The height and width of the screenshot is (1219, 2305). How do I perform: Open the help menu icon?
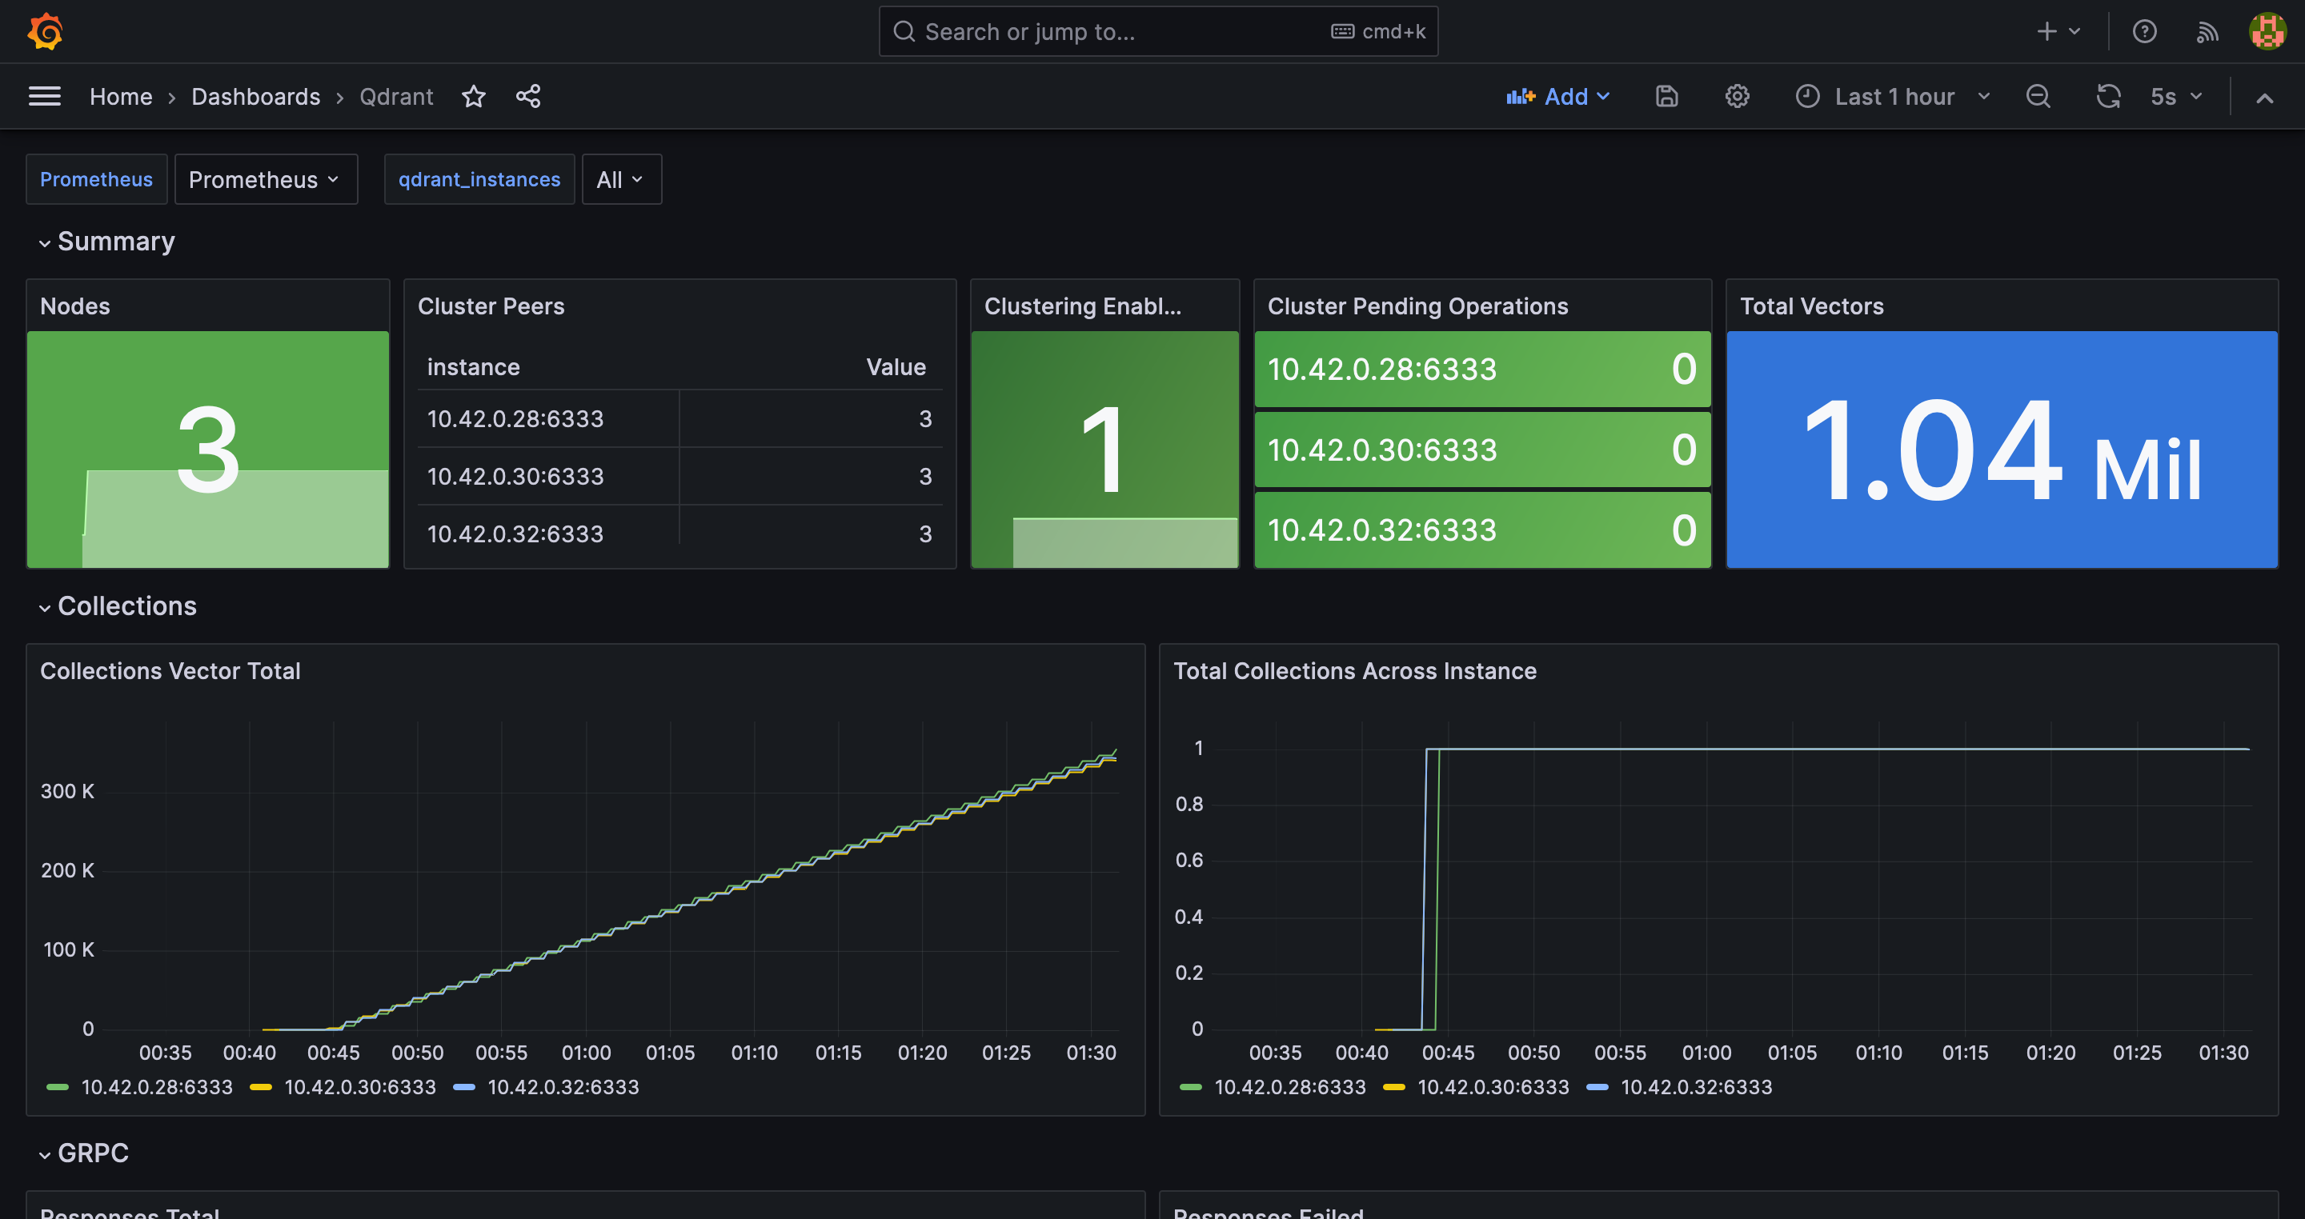2144,31
